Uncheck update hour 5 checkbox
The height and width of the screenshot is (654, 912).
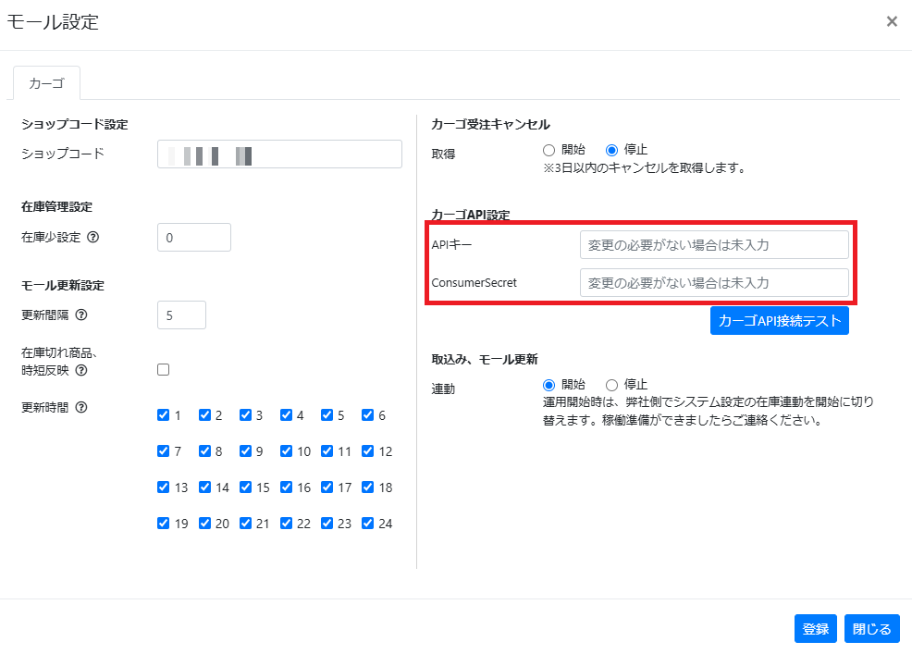coord(327,414)
